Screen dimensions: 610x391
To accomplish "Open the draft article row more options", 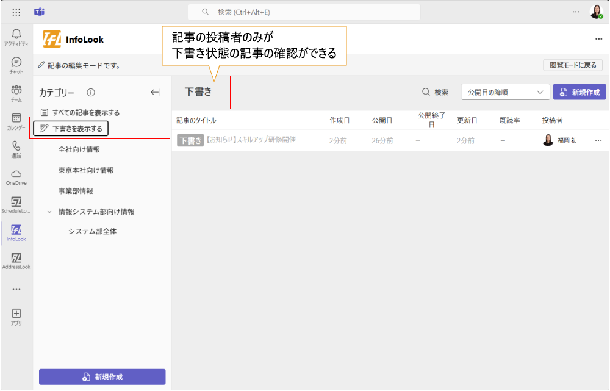I will pyautogui.click(x=598, y=140).
